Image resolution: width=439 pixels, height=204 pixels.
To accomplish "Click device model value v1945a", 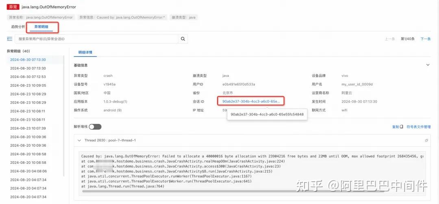I will click(x=109, y=84).
